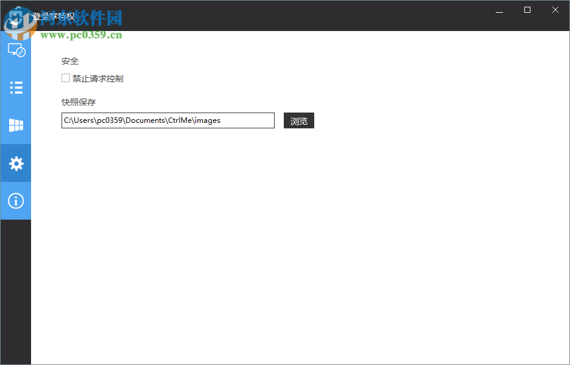Click inside the snapshot save path field

tap(167, 120)
